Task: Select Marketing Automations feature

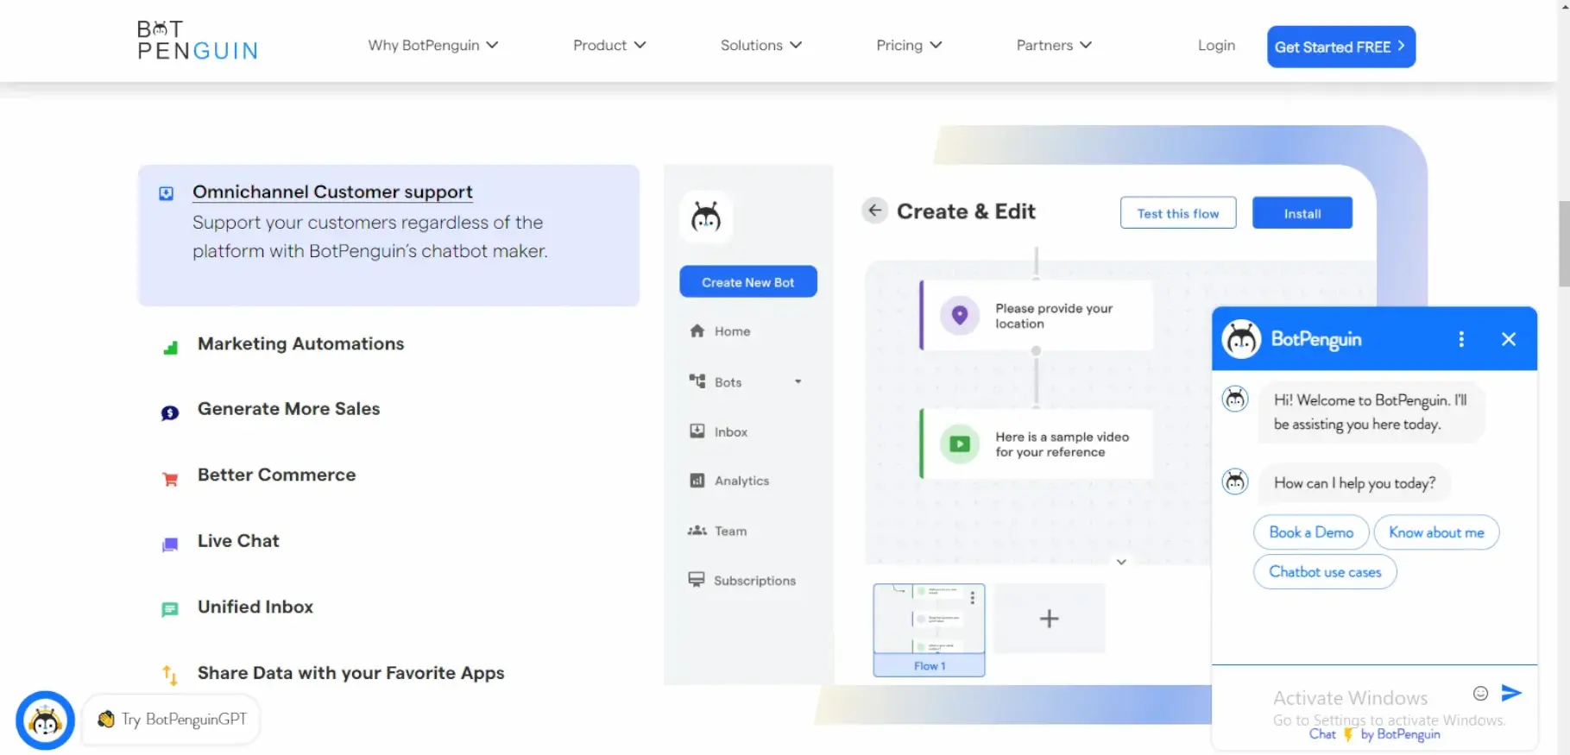Action: coord(300,343)
